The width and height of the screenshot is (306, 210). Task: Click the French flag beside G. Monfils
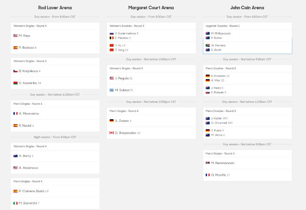tap(208, 175)
